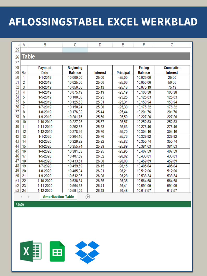Click the Google Sheets icon

(x=57, y=251)
